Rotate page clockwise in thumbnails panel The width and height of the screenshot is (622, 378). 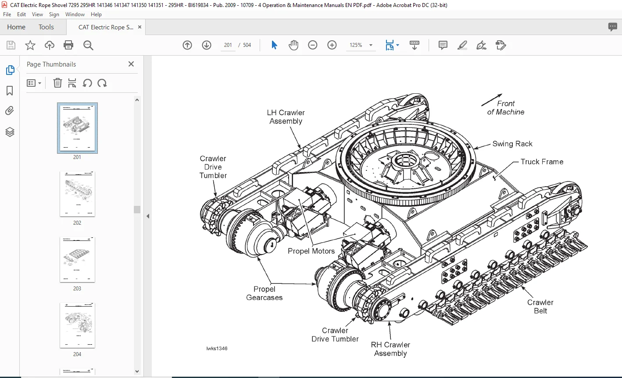pyautogui.click(x=102, y=83)
